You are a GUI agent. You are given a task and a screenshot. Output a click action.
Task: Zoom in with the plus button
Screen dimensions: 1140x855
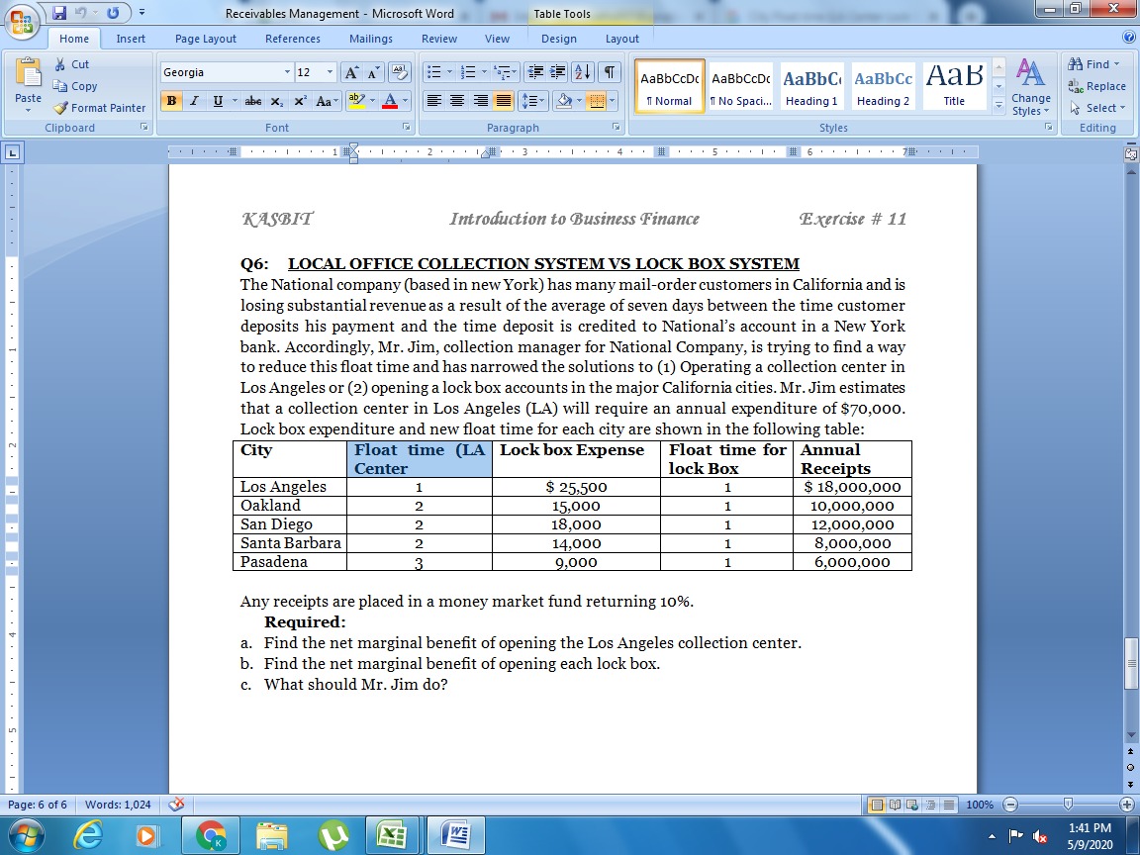click(x=1127, y=805)
